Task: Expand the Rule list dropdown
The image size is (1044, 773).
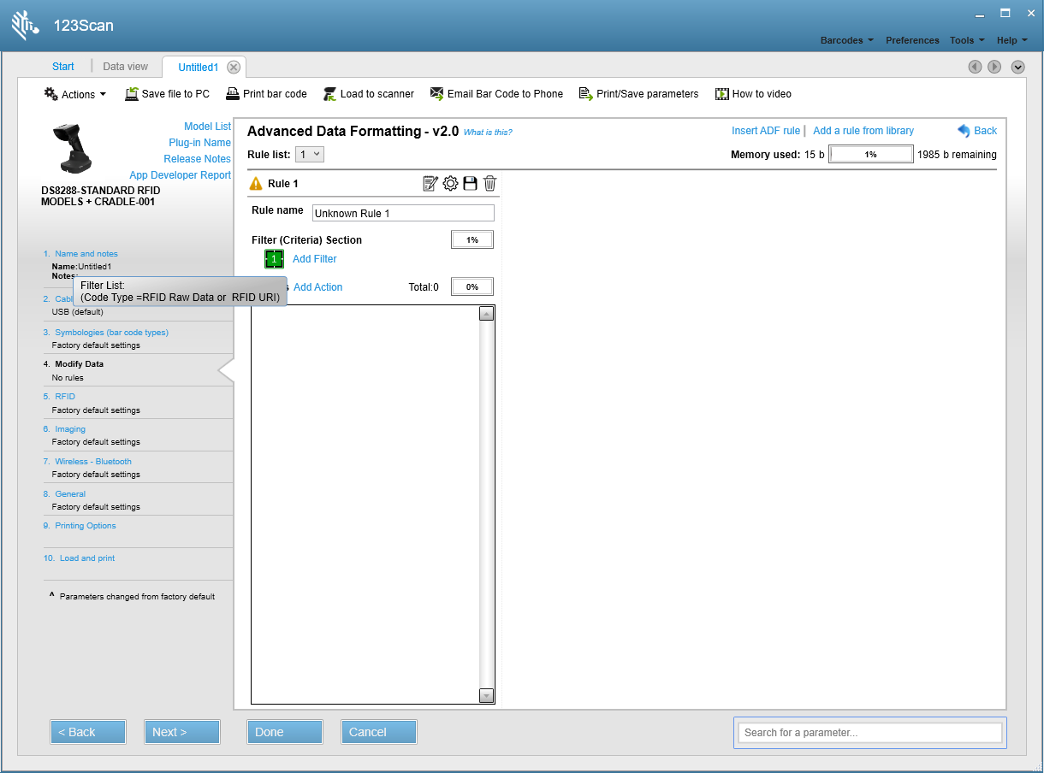Action: 310,155
